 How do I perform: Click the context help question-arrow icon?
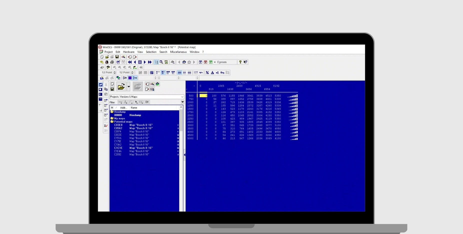[245, 62]
